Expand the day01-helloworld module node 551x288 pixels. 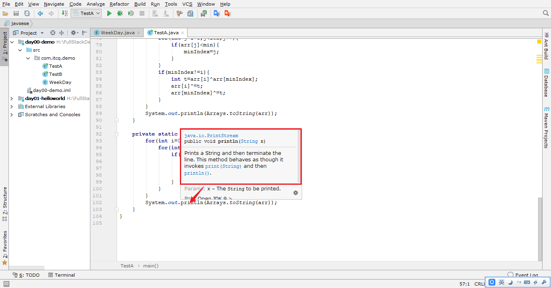pos(12,98)
